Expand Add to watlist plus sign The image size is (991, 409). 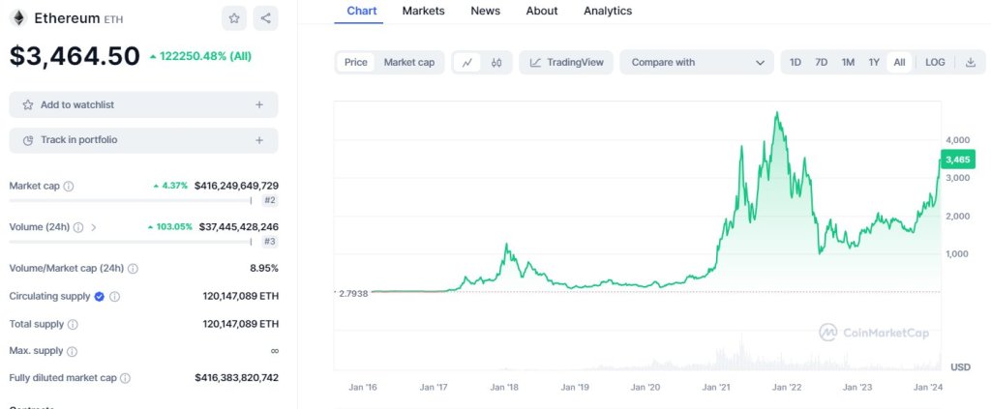pyautogui.click(x=259, y=104)
